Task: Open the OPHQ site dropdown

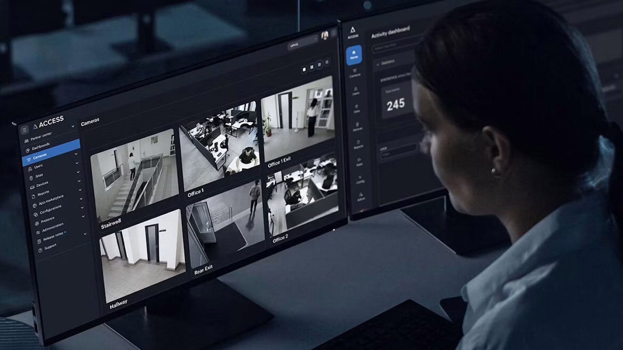Action: click(x=303, y=43)
